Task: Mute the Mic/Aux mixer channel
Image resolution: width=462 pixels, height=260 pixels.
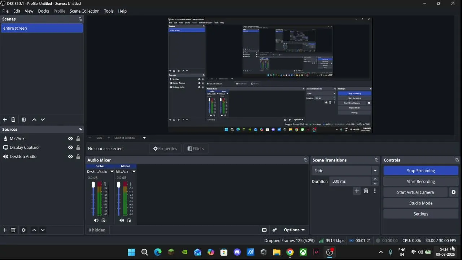Action: pos(122,221)
